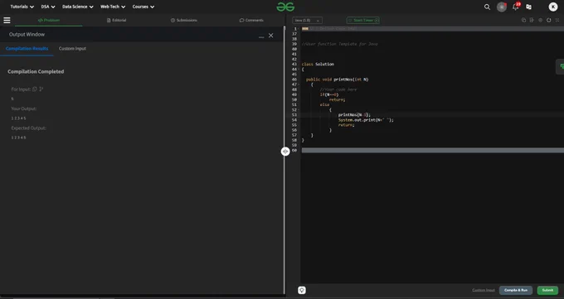Switch to the Comments tab

point(251,20)
